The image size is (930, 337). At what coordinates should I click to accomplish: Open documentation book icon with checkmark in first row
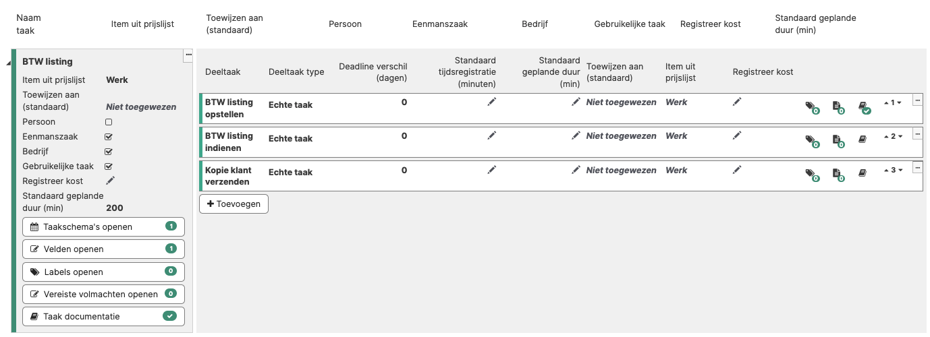point(864,106)
